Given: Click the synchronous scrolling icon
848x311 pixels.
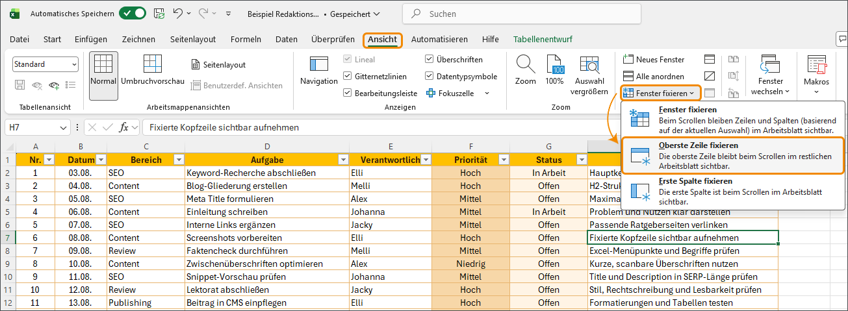Looking at the screenshot, I should (734, 76).
